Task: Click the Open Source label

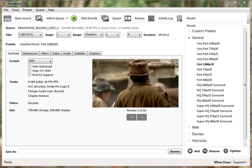Action: tap(23, 18)
